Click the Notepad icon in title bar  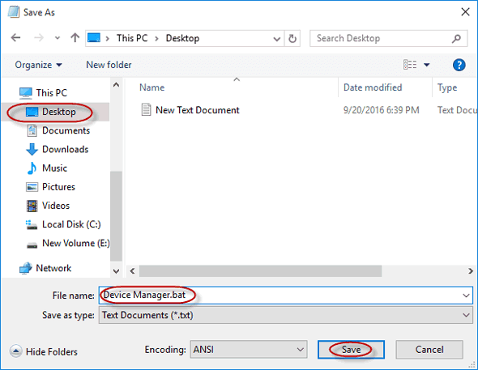pos(14,12)
